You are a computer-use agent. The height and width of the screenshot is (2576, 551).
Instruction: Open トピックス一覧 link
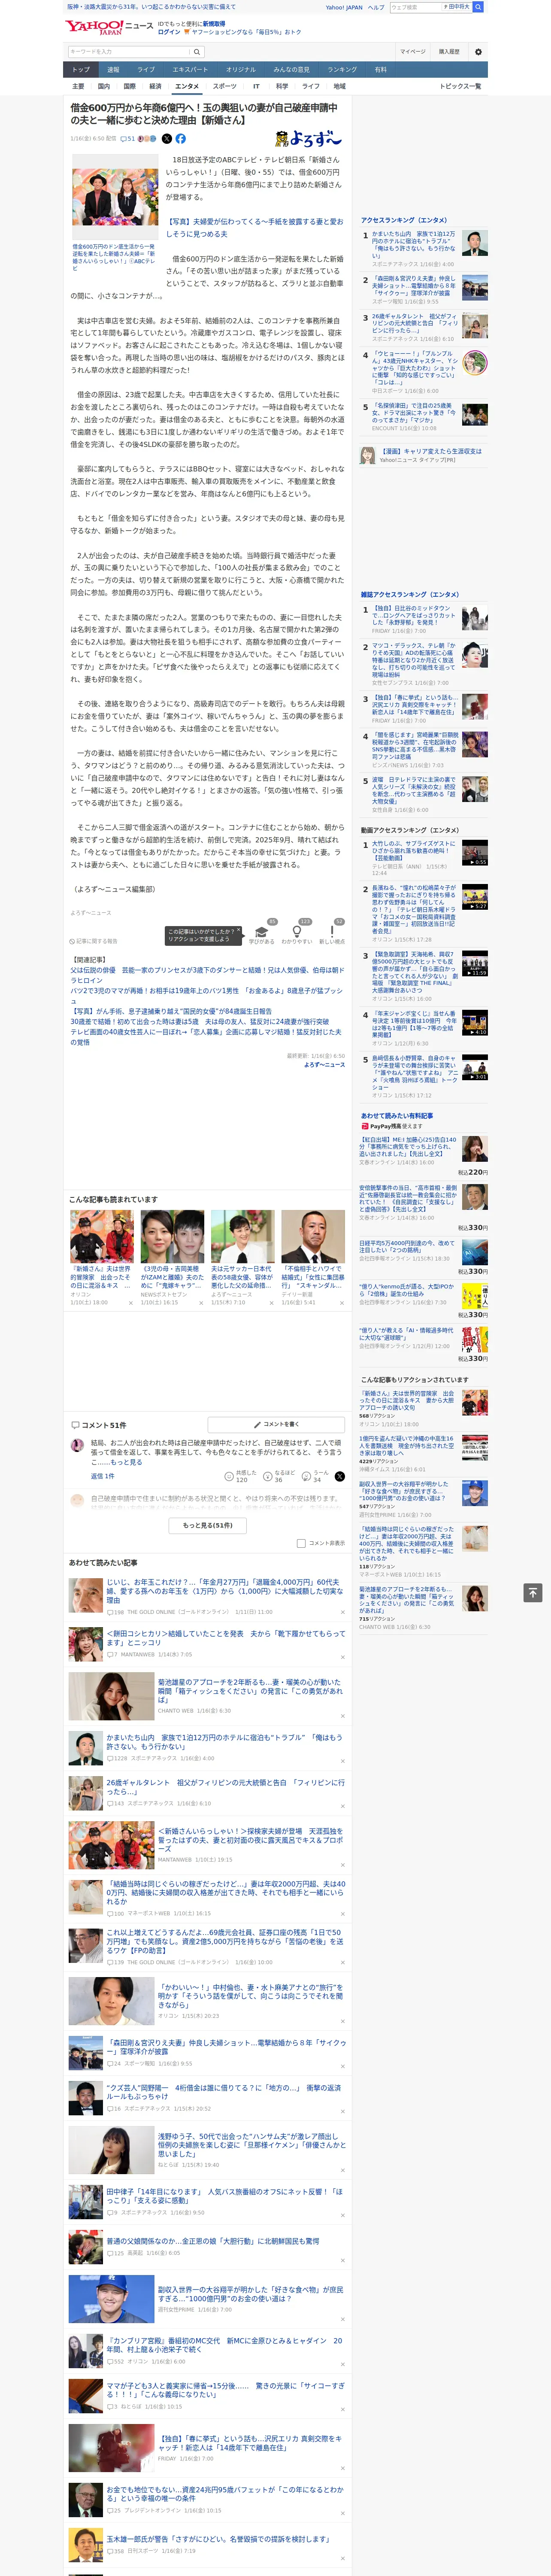coord(460,86)
